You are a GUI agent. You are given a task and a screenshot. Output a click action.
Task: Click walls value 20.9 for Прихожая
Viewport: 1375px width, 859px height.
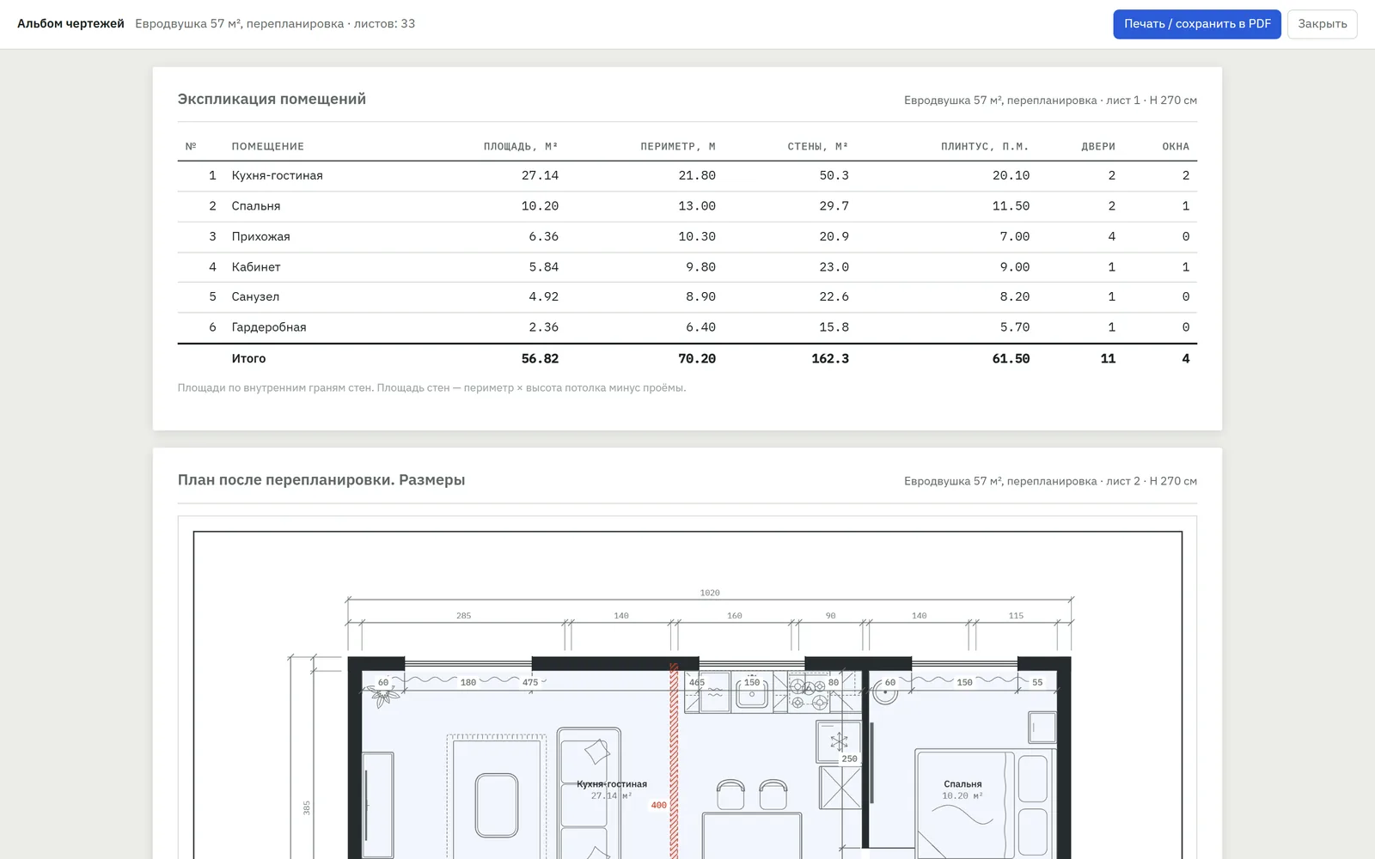click(x=834, y=236)
